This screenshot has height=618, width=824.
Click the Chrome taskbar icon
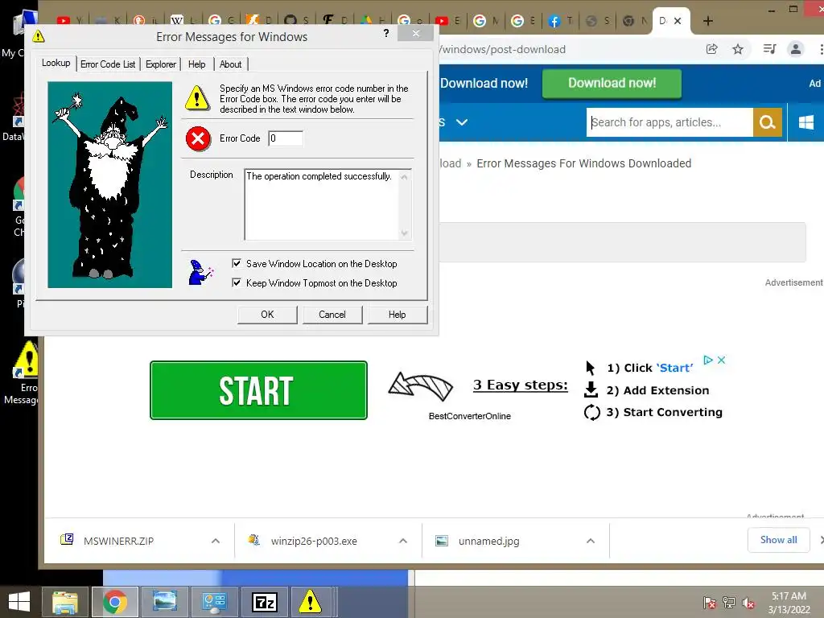115,602
